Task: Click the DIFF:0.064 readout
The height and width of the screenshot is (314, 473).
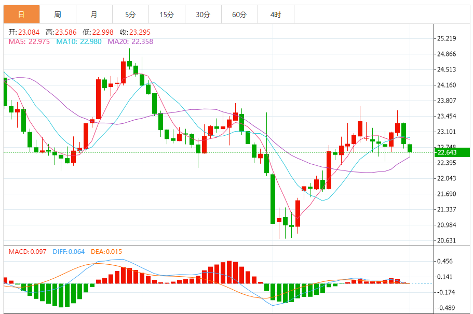Action: point(69,252)
